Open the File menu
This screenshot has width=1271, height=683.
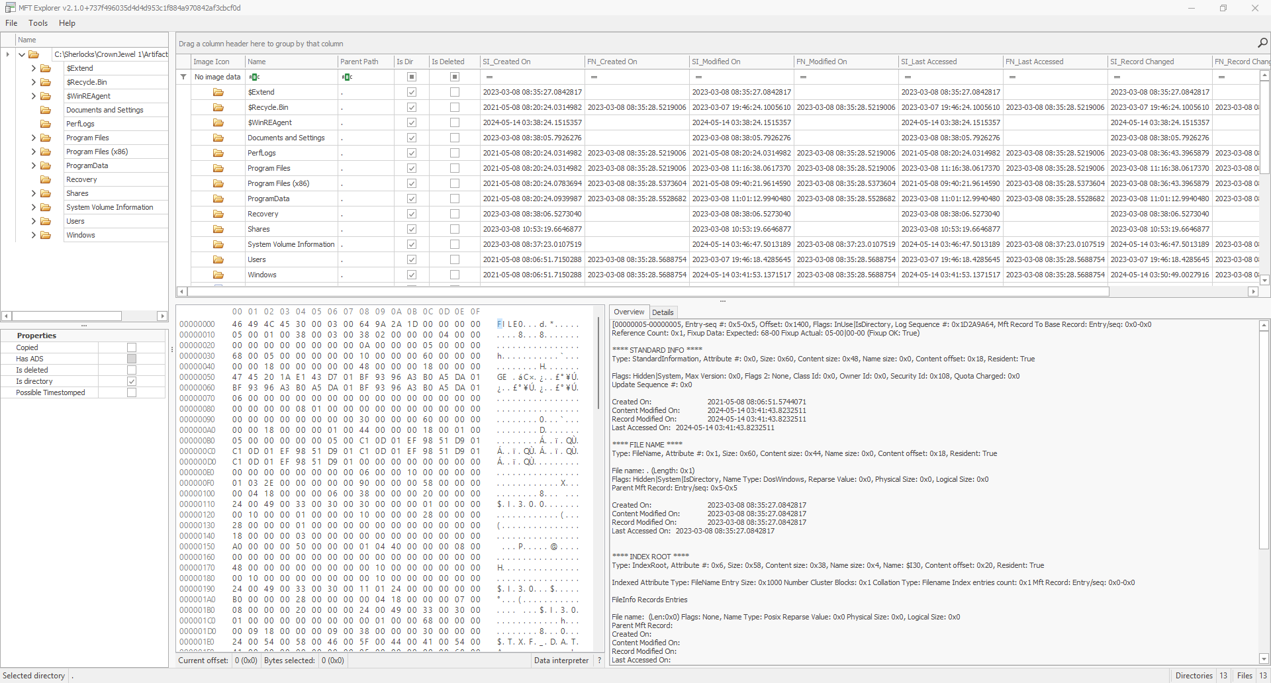pyautogui.click(x=11, y=23)
